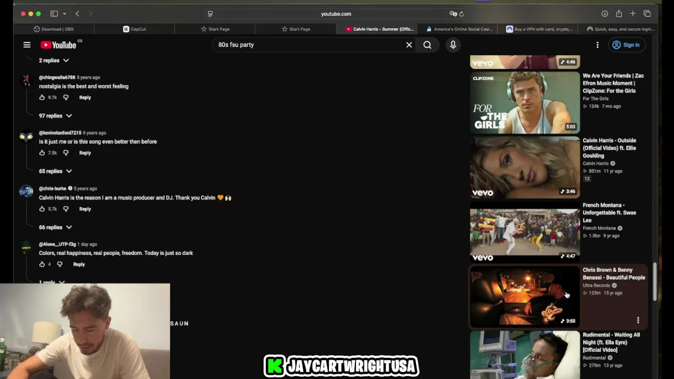Open the French Montana Unforgettable thumbnail
674x379 pixels.
525,232
